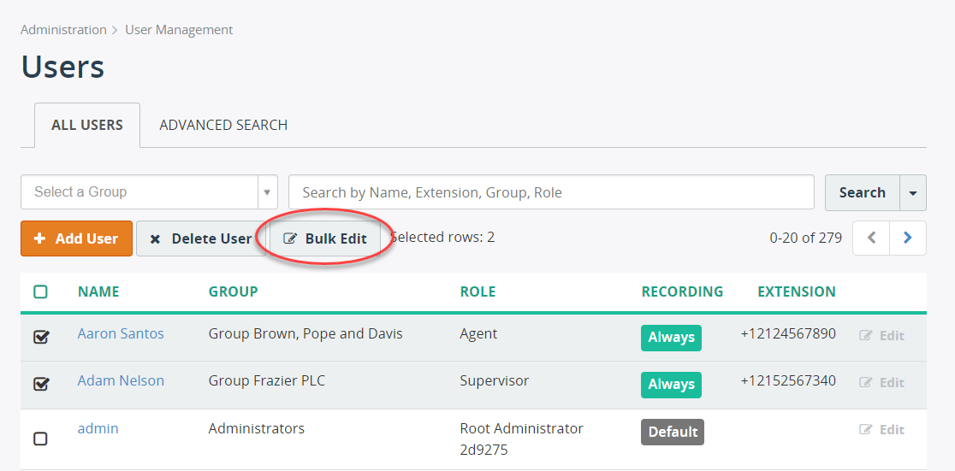Open the Aaron Santos user link

pos(121,333)
